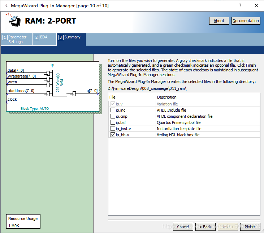Image resolution: width=264 pixels, height=233 pixels.
Task: Select the 'VHDL component declaration file' description
Action: coord(185,116)
